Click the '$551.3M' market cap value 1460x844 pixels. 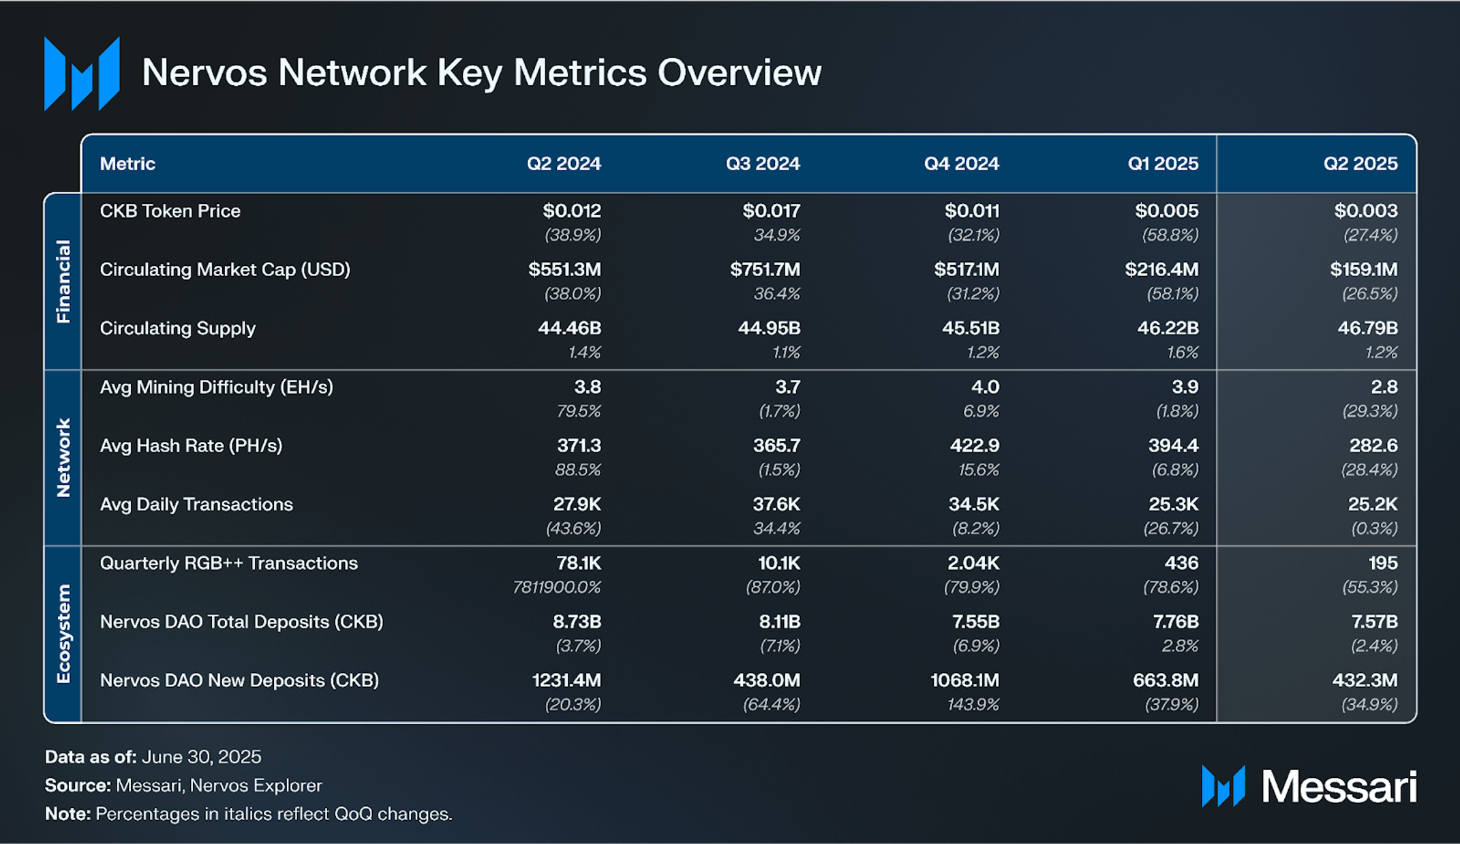[x=565, y=270]
